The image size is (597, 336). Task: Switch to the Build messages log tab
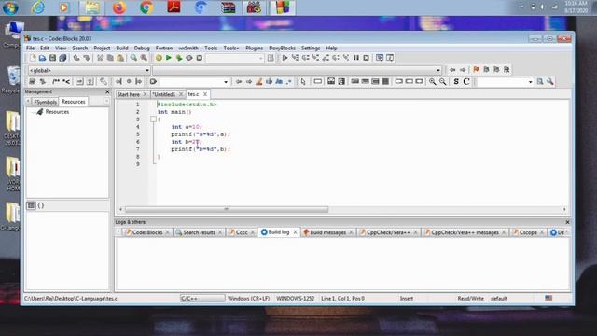pyautogui.click(x=327, y=232)
